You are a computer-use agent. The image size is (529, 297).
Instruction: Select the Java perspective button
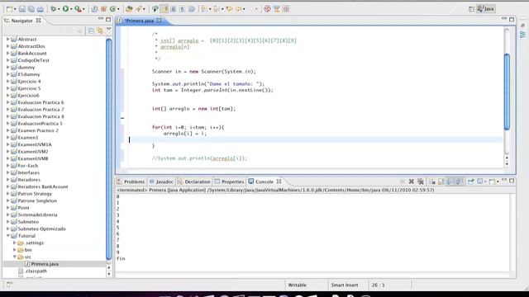(486, 9)
